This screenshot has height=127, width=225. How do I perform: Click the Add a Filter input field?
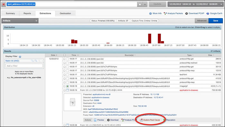(24, 66)
